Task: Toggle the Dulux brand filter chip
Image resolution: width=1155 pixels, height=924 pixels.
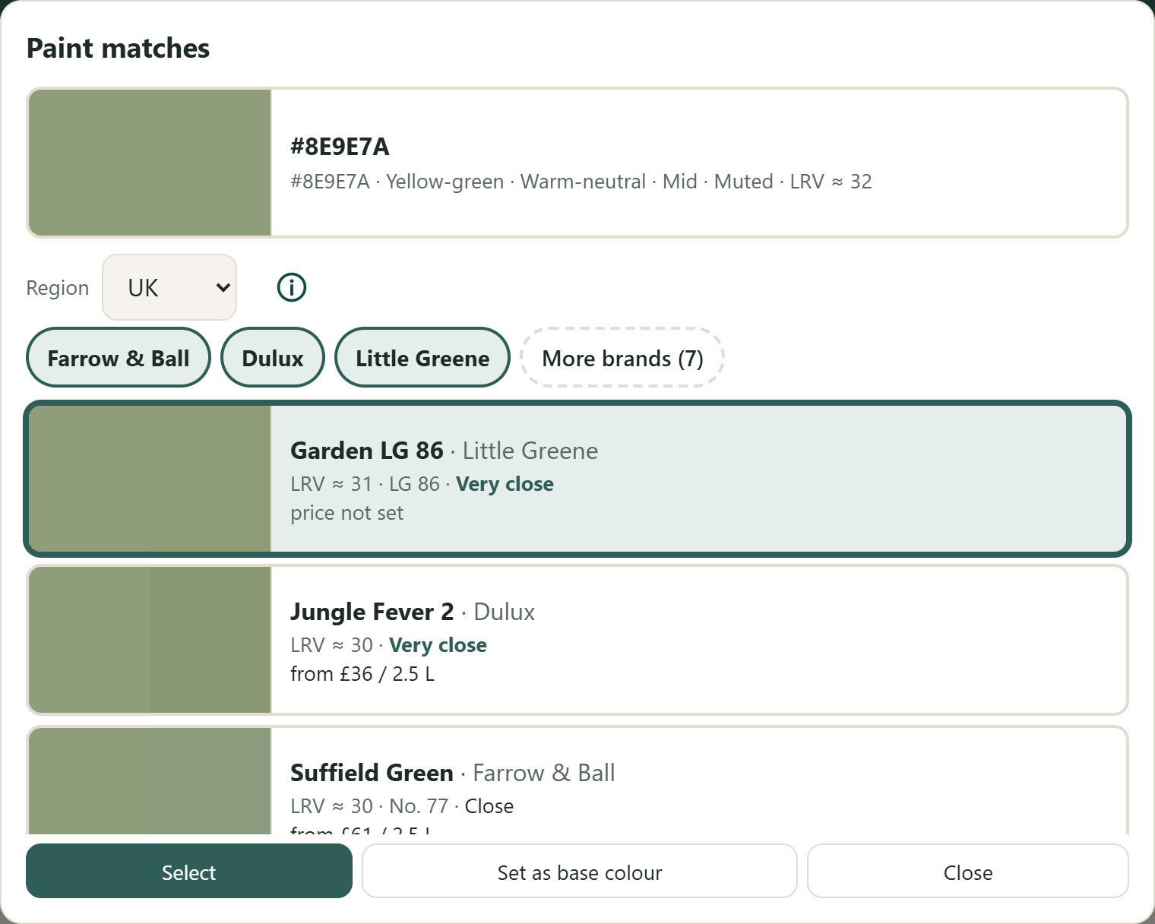Action: pyautogui.click(x=273, y=358)
